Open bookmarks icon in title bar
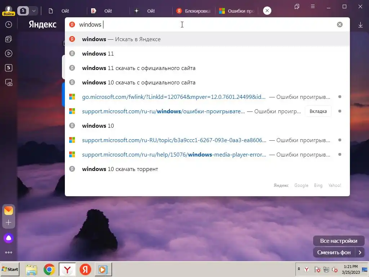 [x=297, y=6]
